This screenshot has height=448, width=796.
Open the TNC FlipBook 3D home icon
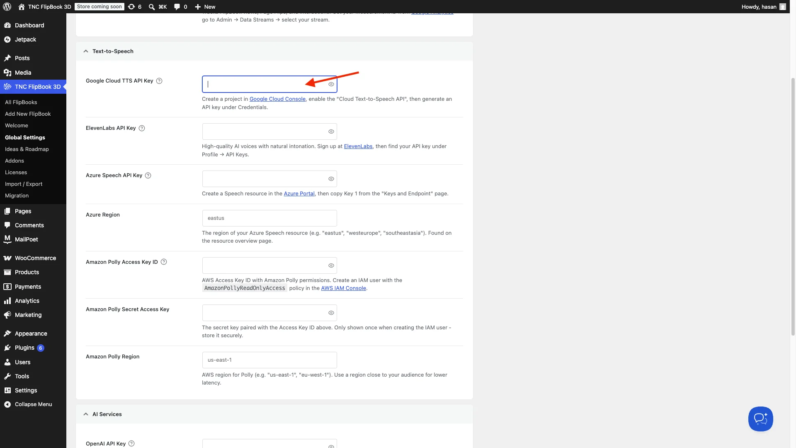[22, 7]
